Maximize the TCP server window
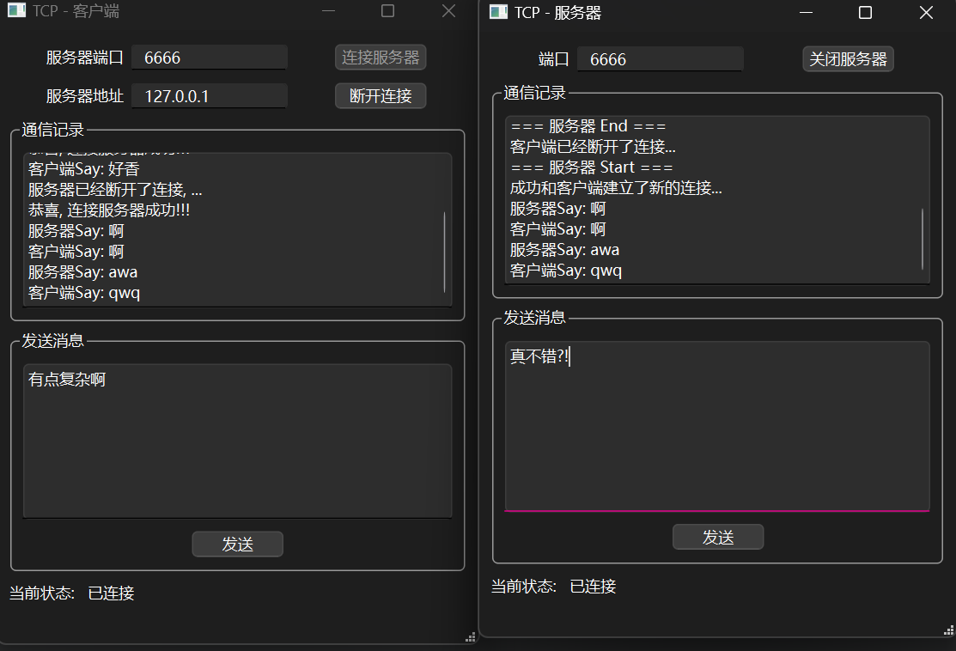Image resolution: width=956 pixels, height=651 pixels. click(x=865, y=12)
